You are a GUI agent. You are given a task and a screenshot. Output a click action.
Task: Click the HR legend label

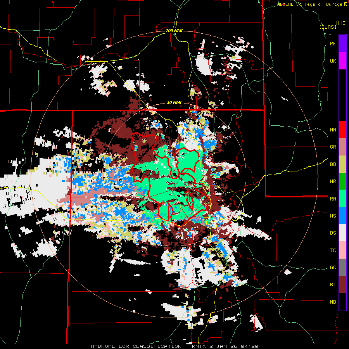tap(333, 181)
